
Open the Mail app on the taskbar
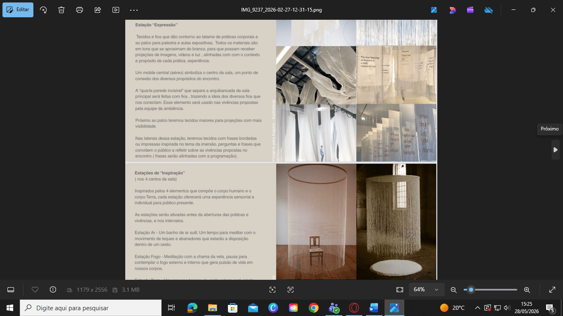253,308
